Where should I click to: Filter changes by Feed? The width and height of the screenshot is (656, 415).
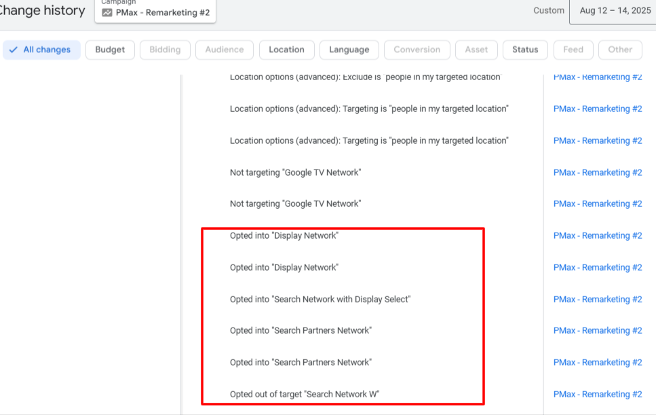click(x=573, y=50)
